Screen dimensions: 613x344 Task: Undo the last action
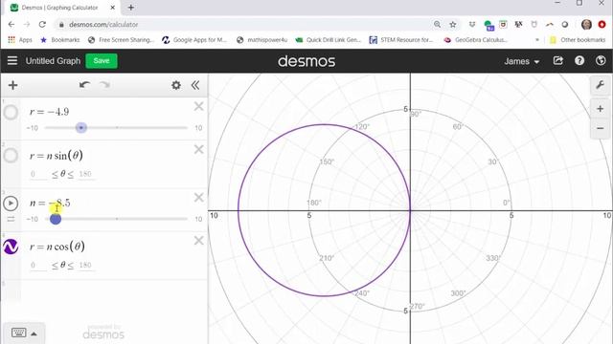click(84, 85)
